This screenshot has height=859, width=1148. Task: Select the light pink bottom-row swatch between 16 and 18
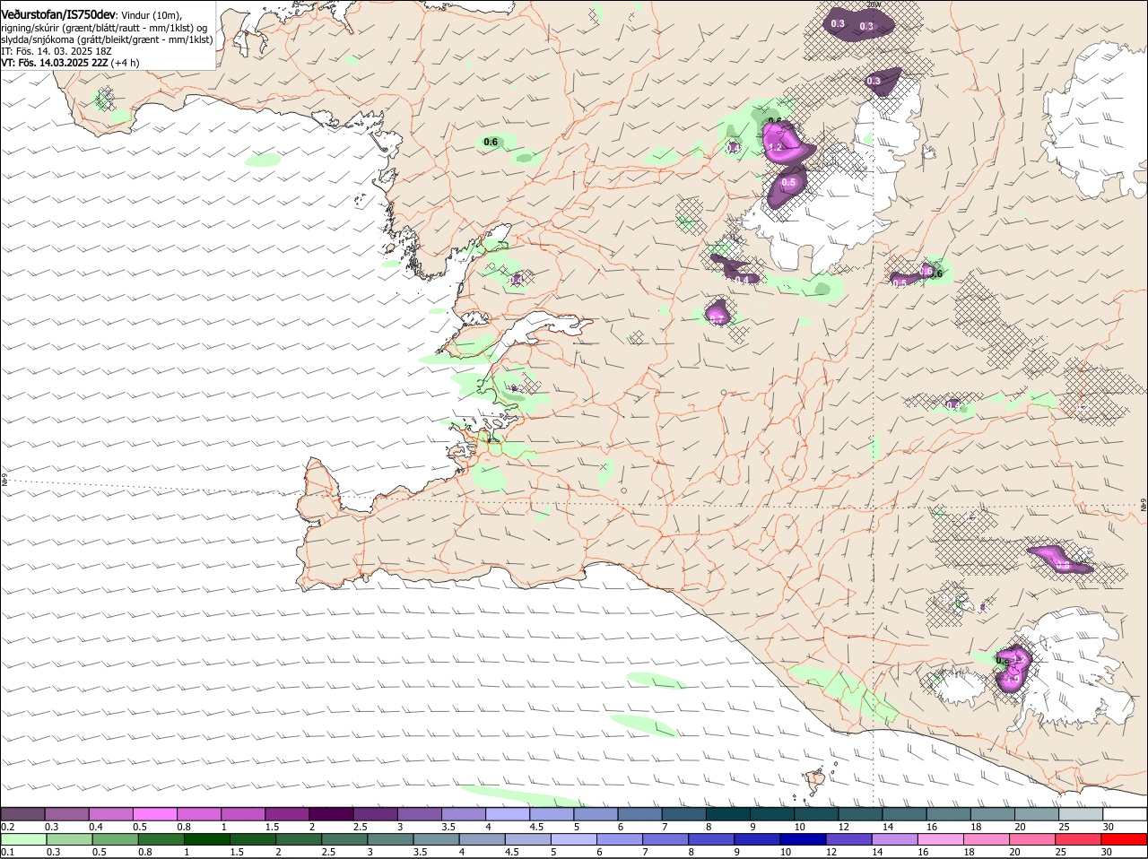pyautogui.click(x=940, y=839)
